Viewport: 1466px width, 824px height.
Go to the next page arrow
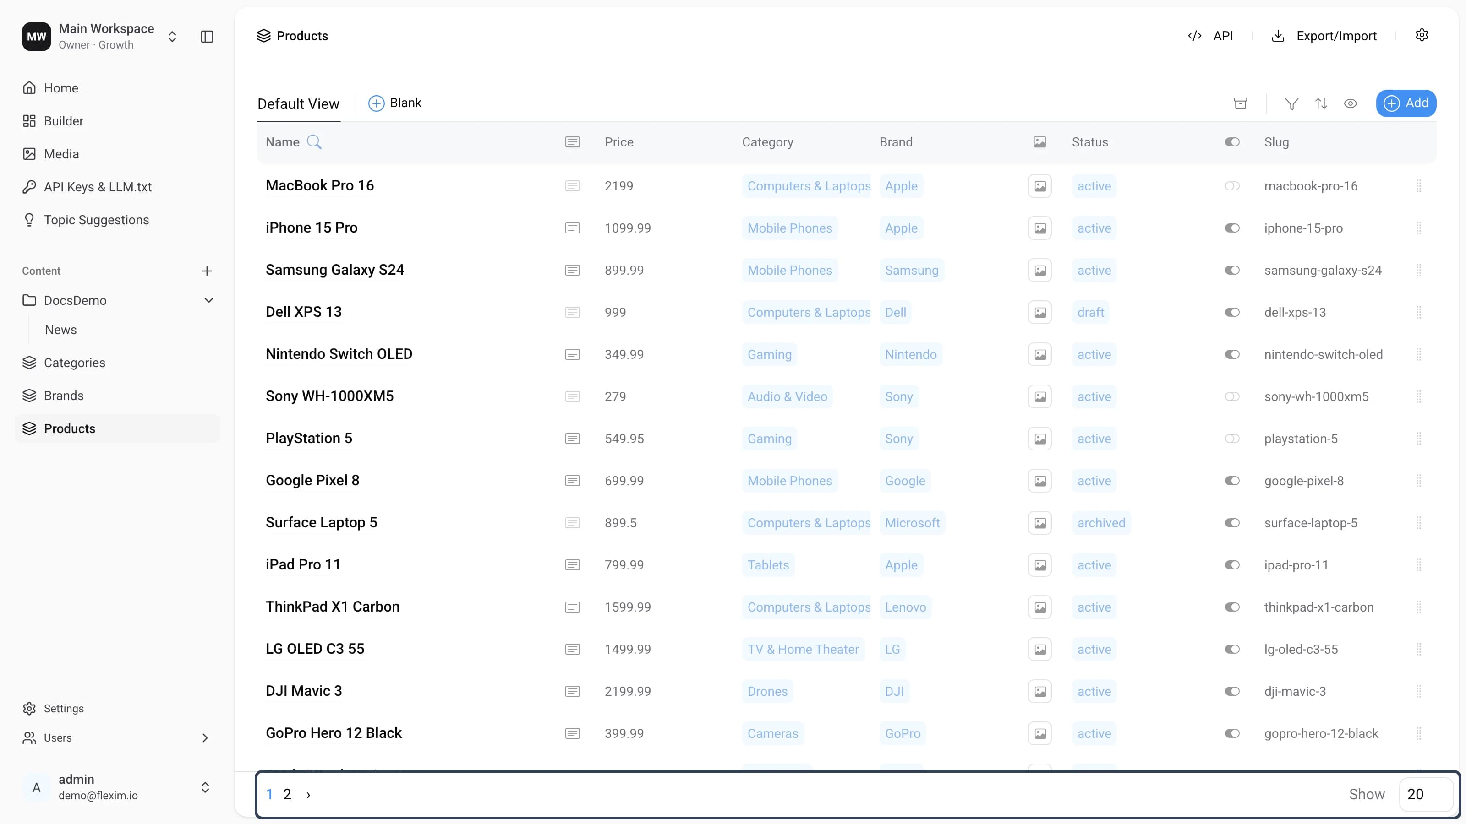click(x=308, y=794)
